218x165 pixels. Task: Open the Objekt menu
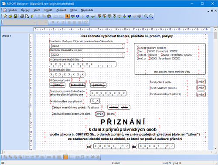[48, 10]
